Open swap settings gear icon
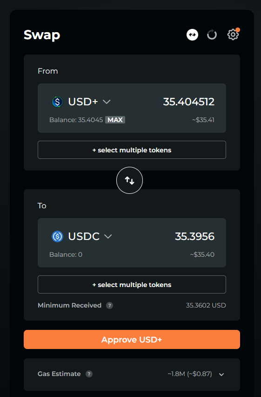 coord(233,34)
